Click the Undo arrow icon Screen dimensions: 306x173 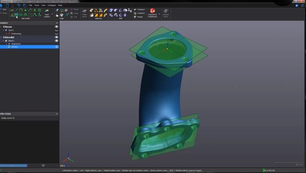(19, 5)
